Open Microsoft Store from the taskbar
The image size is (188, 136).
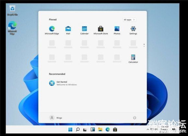pyautogui.click(x=115, y=130)
